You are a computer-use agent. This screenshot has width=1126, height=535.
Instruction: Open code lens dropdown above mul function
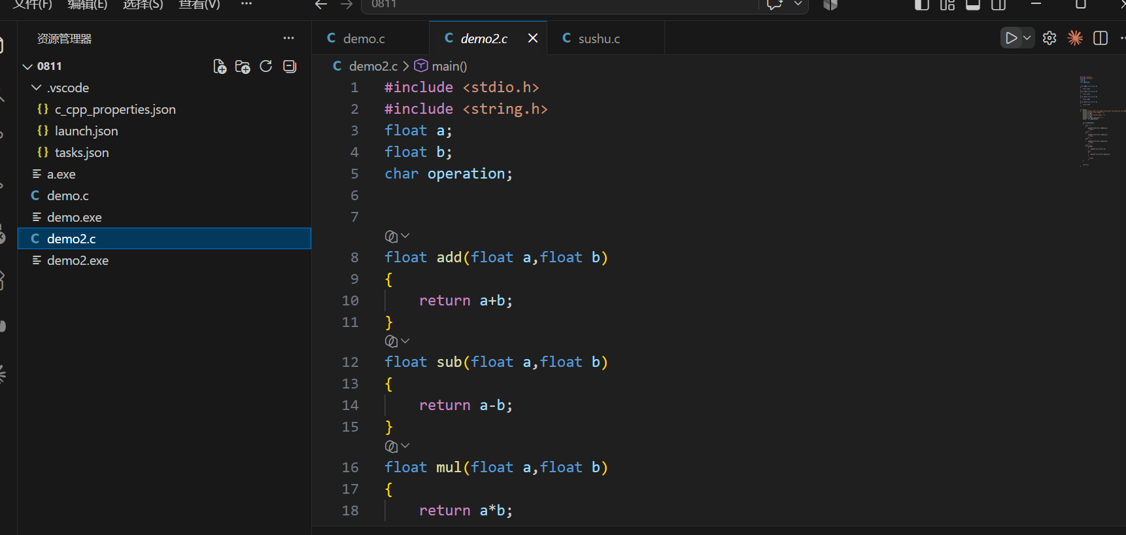tap(397, 446)
